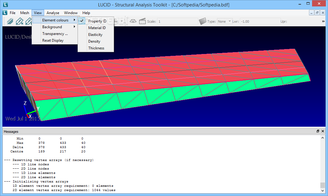Close the inner document window
Viewport: 328px width, 196px height.
click(323, 13)
